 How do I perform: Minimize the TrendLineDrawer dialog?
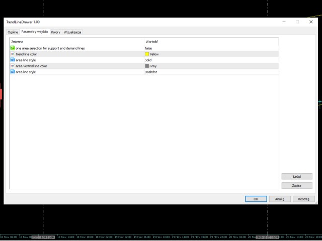[x=284, y=22]
